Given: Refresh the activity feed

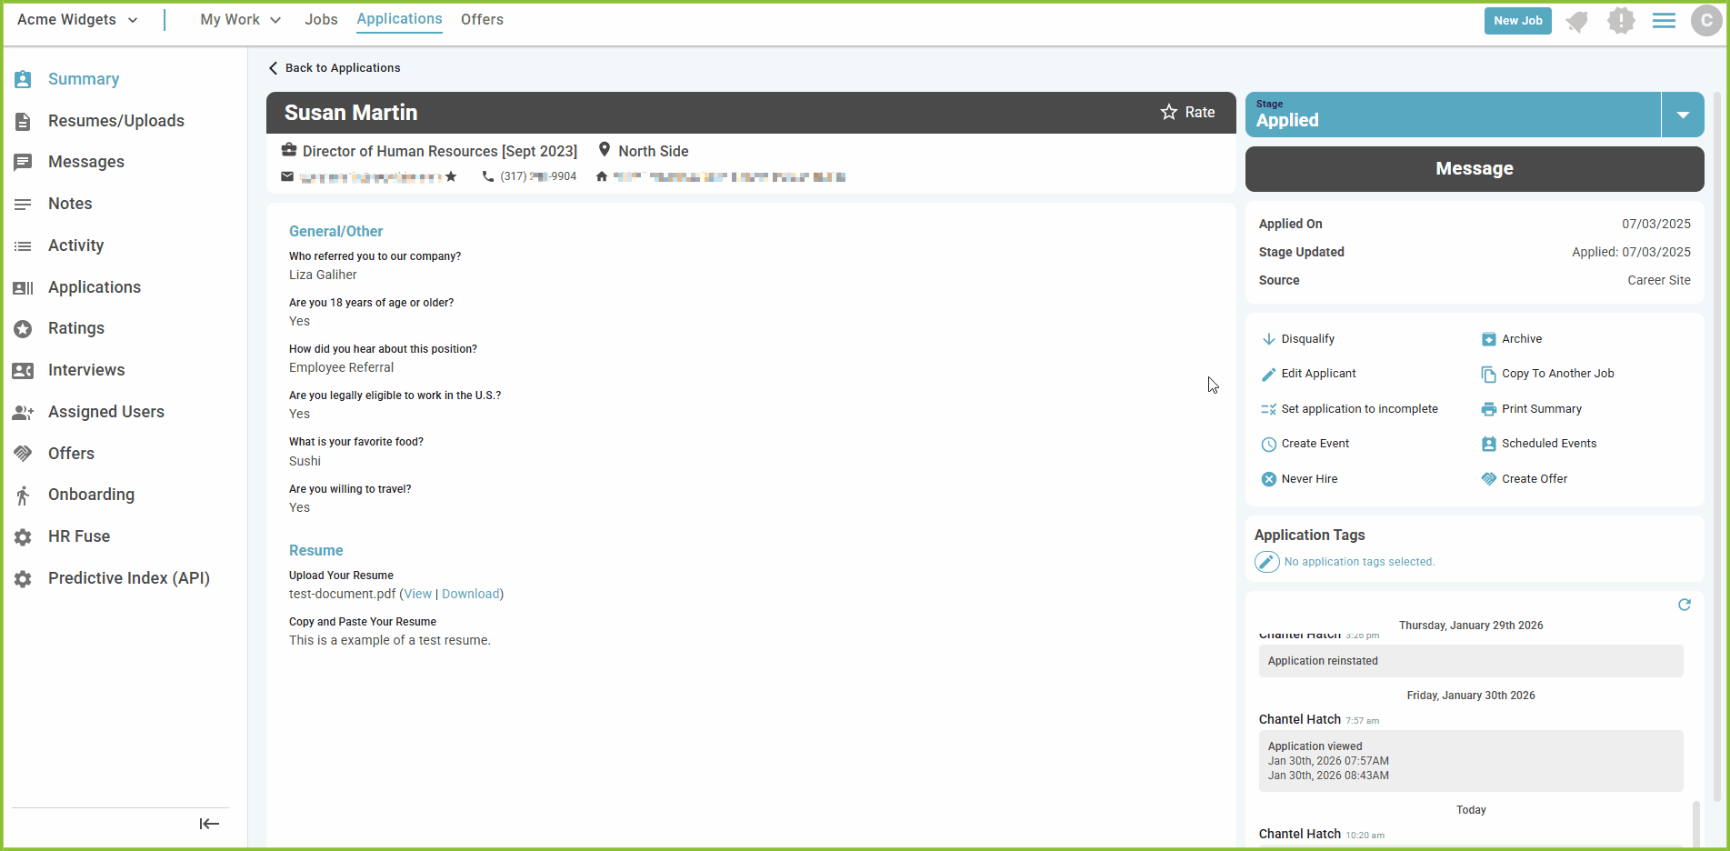Looking at the screenshot, I should [x=1685, y=605].
